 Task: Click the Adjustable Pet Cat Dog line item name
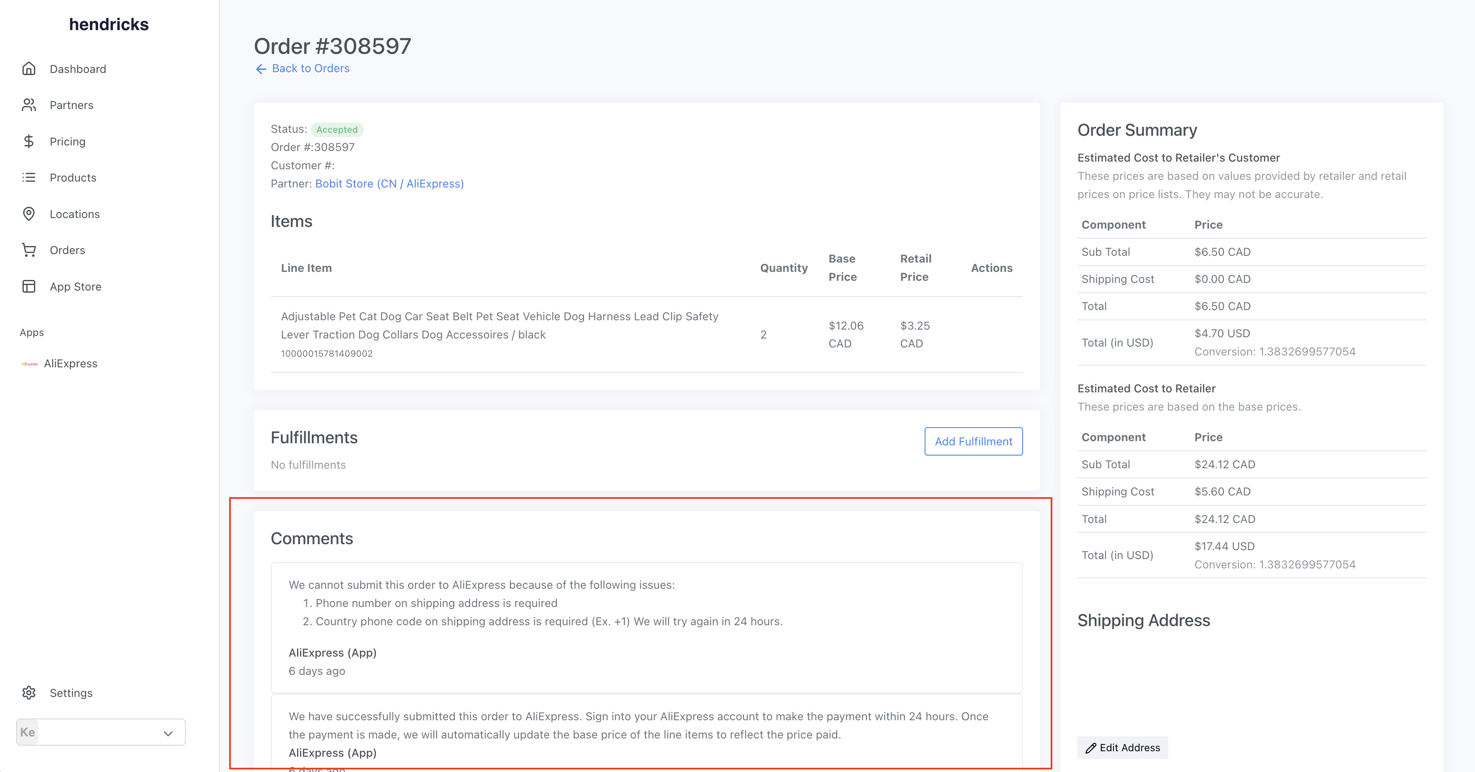(499, 326)
